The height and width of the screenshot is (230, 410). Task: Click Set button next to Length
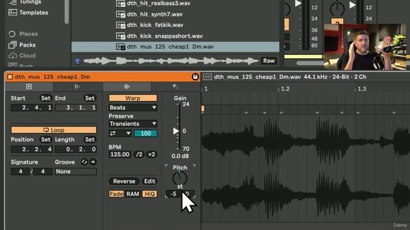tap(90, 139)
